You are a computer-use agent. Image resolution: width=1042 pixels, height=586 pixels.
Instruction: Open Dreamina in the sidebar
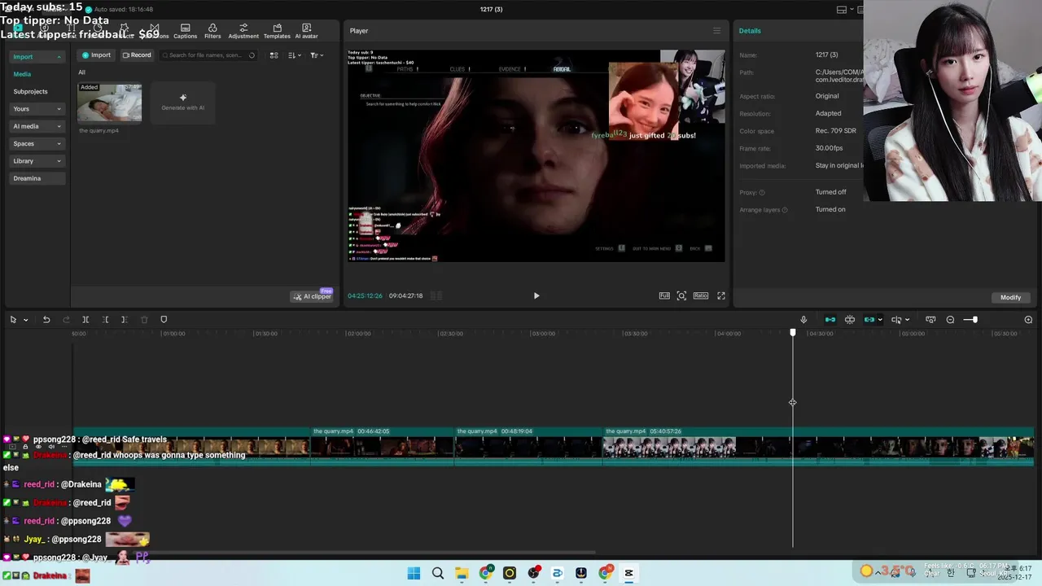tap(37, 178)
